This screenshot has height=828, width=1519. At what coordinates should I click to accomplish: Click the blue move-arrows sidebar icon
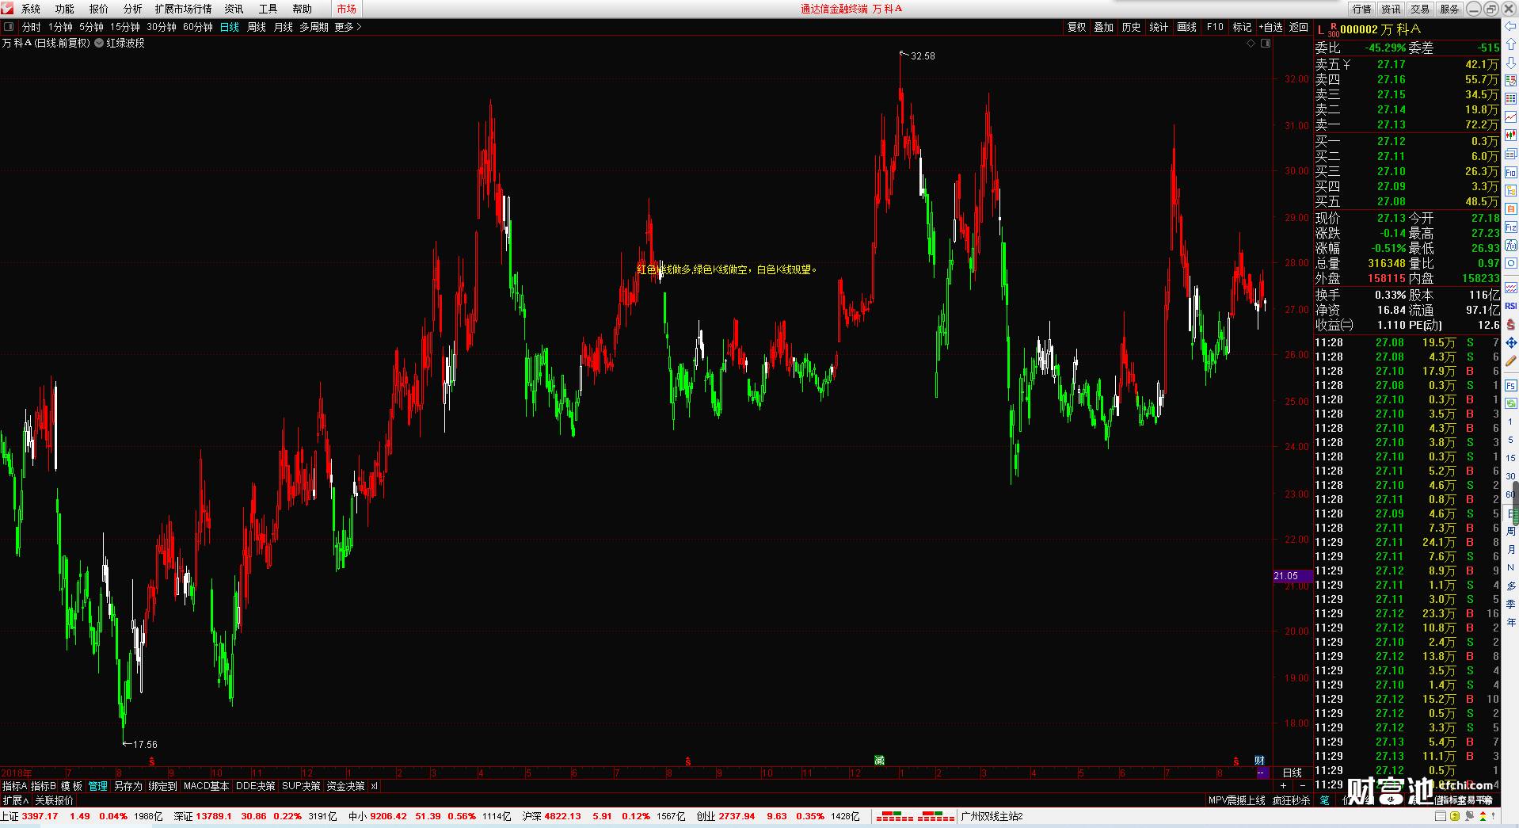point(1511,342)
